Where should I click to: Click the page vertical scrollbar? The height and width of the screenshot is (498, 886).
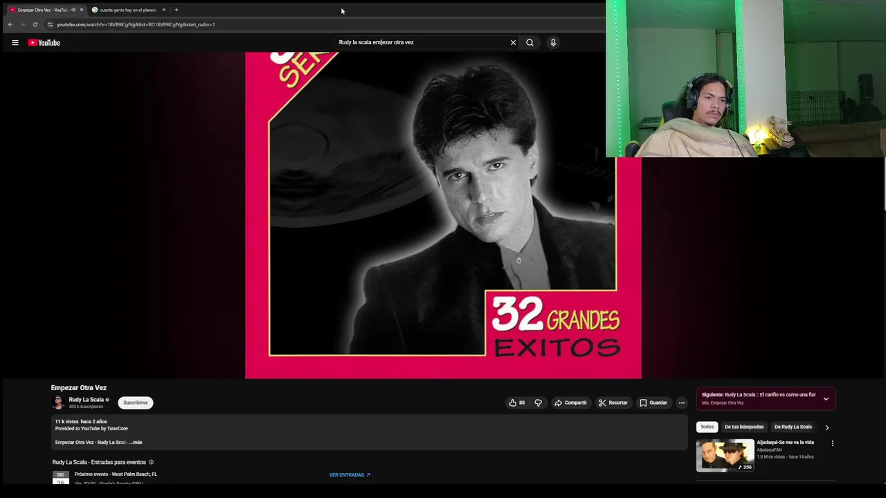(x=885, y=183)
